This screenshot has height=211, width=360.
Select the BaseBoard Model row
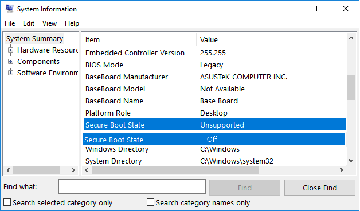(215, 89)
